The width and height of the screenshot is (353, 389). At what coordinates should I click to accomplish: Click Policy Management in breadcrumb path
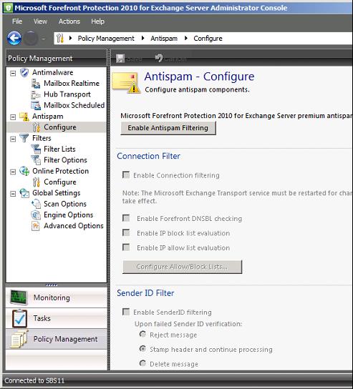pos(106,38)
